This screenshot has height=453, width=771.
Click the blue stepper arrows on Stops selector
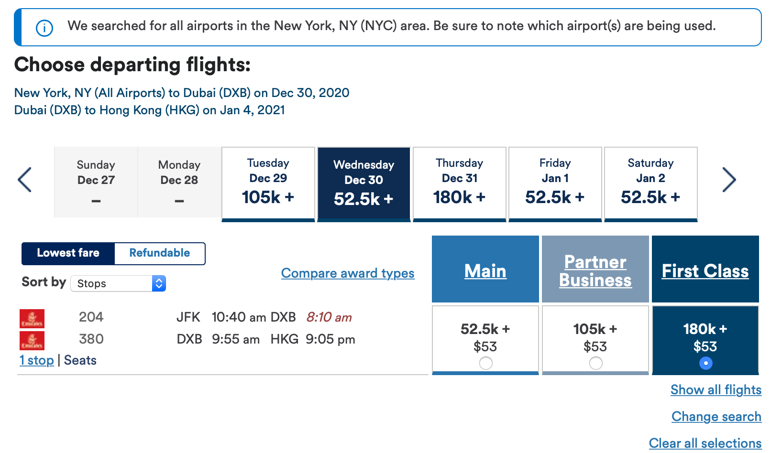159,283
